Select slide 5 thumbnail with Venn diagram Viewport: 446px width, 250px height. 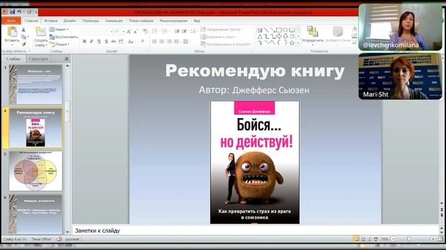click(x=36, y=171)
